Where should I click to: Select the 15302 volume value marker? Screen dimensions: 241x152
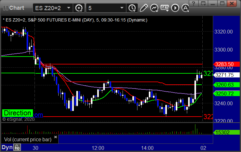226,132
